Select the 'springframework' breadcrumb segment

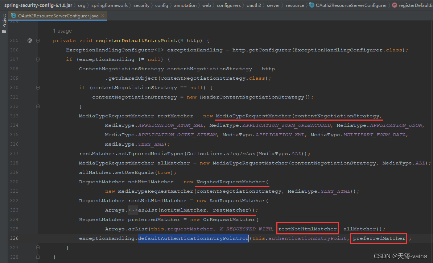pos(110,5)
